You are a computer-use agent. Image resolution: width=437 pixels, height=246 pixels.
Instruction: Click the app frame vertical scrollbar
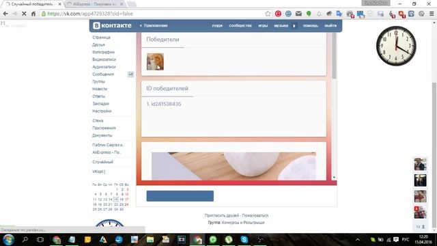pos(334,56)
